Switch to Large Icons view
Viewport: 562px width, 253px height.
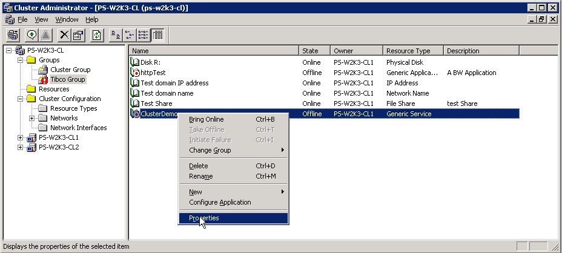point(116,34)
